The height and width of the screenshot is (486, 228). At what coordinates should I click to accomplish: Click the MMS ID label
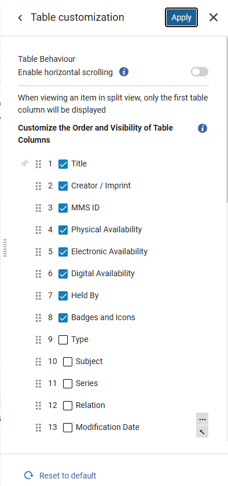[x=85, y=207]
